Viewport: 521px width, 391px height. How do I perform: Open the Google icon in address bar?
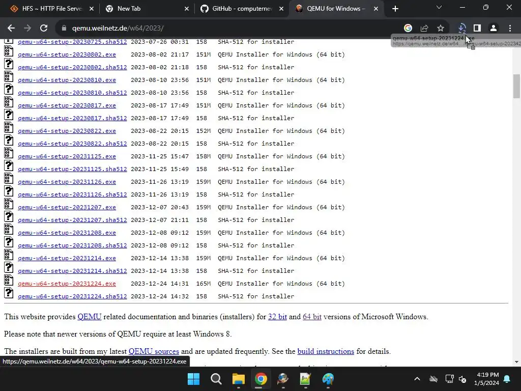pos(408,29)
